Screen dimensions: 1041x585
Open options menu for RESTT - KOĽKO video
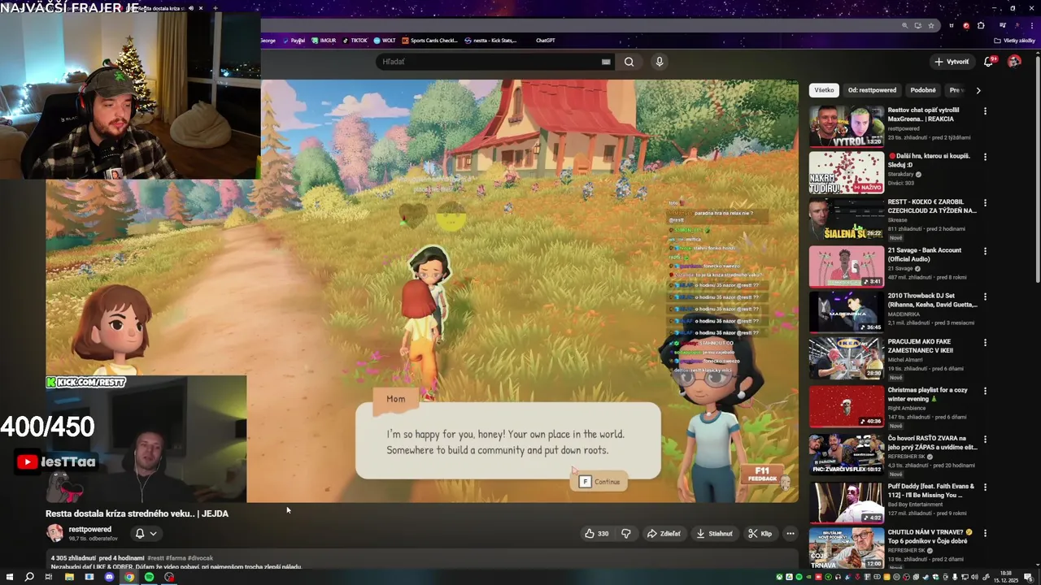(985, 203)
